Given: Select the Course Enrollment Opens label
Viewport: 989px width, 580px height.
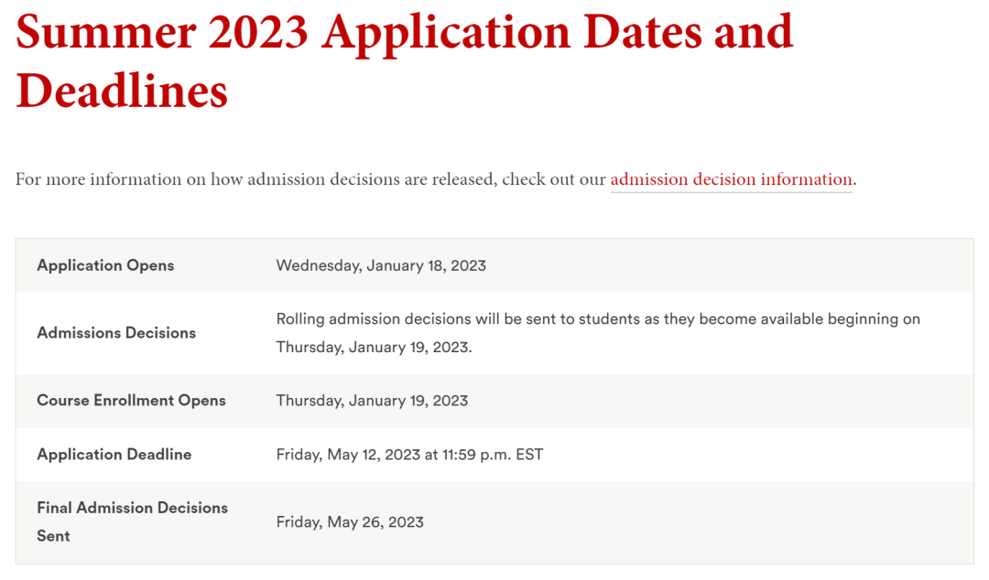Looking at the screenshot, I should (x=131, y=401).
